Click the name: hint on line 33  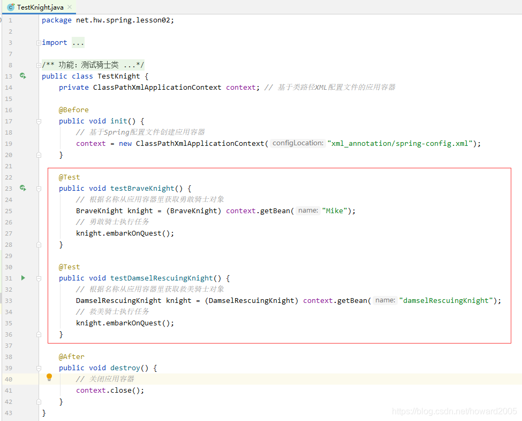tap(385, 300)
